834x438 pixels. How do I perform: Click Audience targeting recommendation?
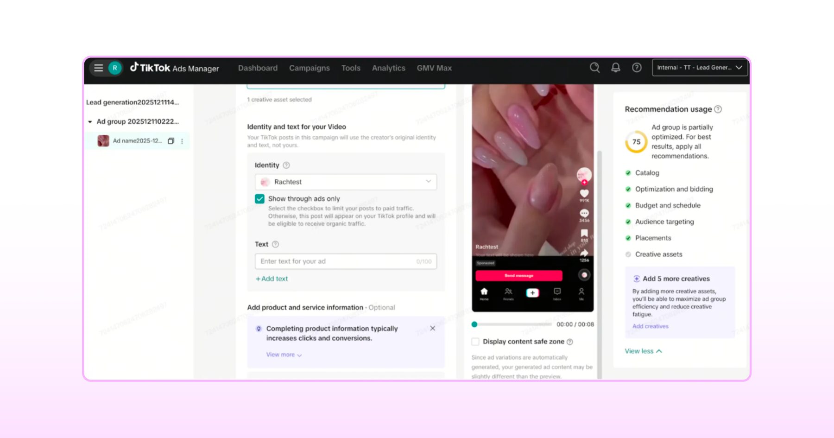pyautogui.click(x=660, y=222)
